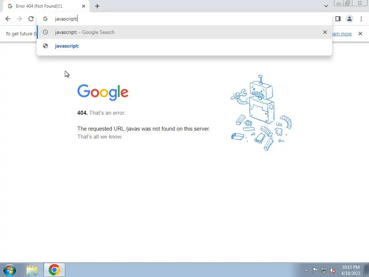
Task: Close the Error 404 tab
Action: point(84,6)
